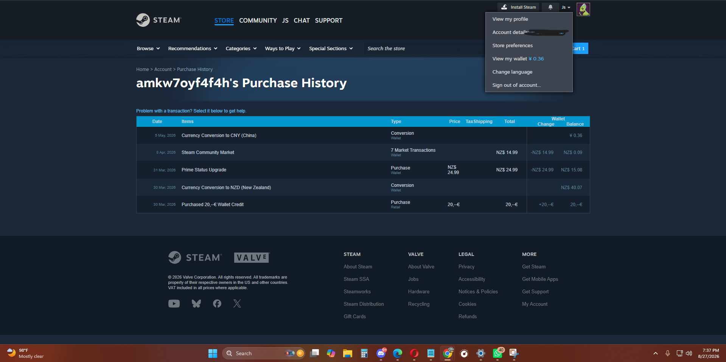Open the Refunds footer link
The image size is (726, 362).
click(468, 316)
